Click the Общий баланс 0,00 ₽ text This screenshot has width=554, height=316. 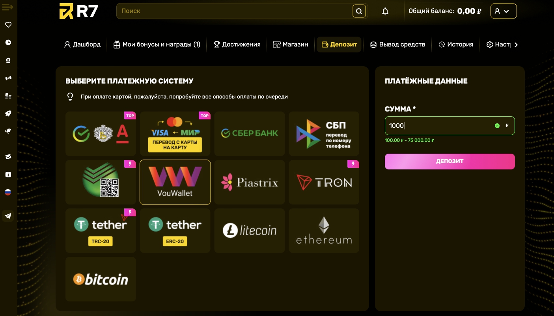click(x=445, y=11)
